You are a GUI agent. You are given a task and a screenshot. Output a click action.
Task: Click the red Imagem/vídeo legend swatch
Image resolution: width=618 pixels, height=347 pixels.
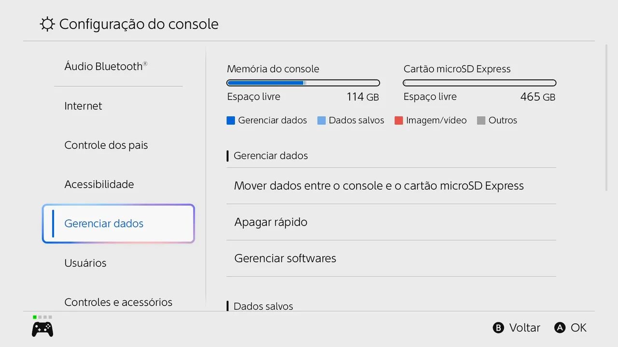click(399, 120)
